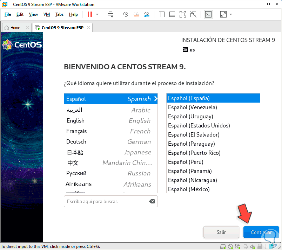Select Japanese in the language list
Viewport: 282px width, 250px height.
tap(111, 152)
